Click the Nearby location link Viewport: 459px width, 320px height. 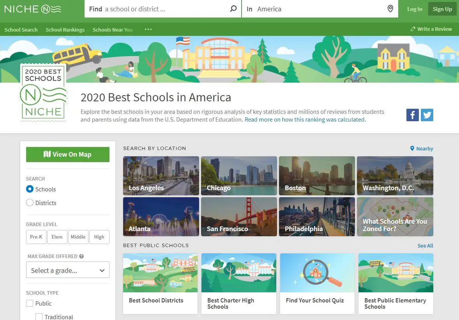click(x=422, y=149)
